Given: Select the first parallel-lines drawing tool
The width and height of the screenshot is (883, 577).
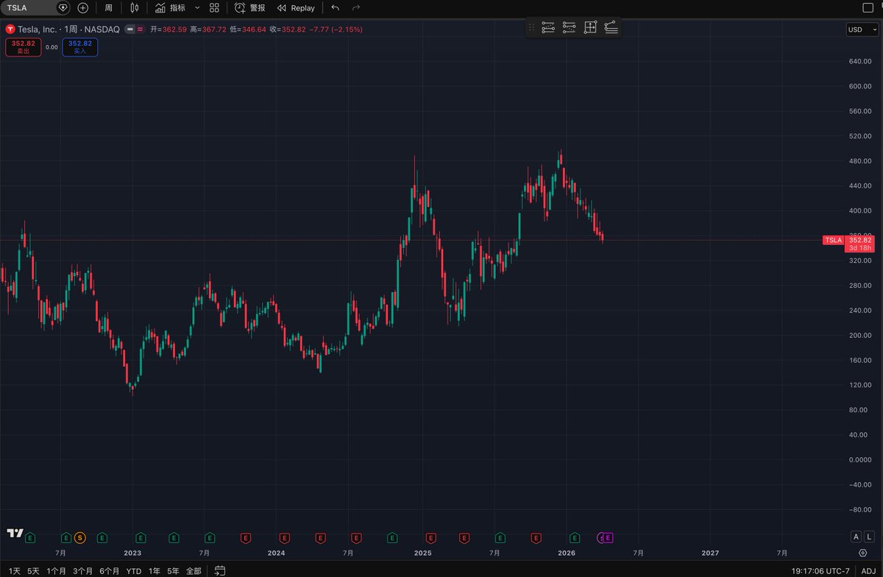Looking at the screenshot, I should click(x=548, y=27).
